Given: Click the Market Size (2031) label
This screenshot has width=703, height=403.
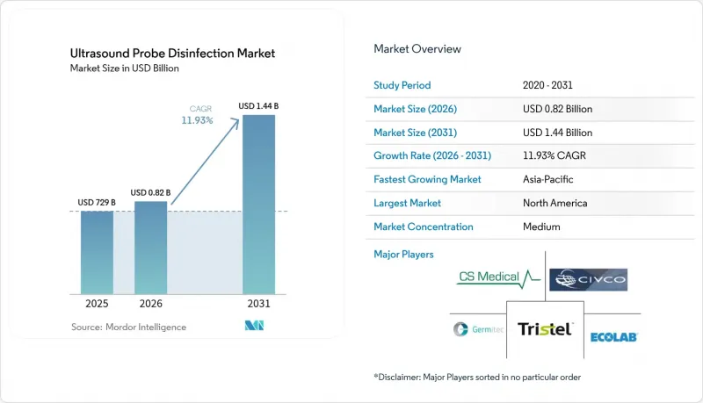Looking at the screenshot, I should [x=415, y=133].
